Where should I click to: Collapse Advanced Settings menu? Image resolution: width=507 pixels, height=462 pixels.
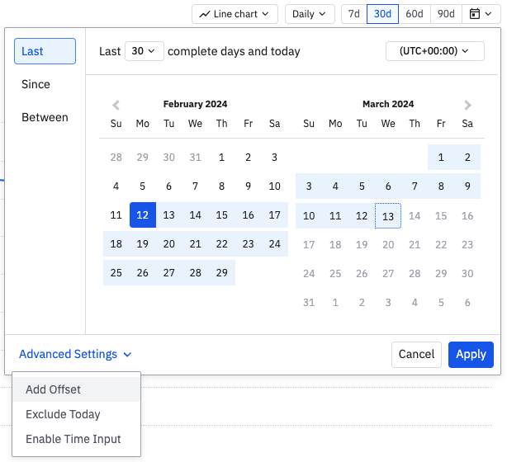point(75,354)
